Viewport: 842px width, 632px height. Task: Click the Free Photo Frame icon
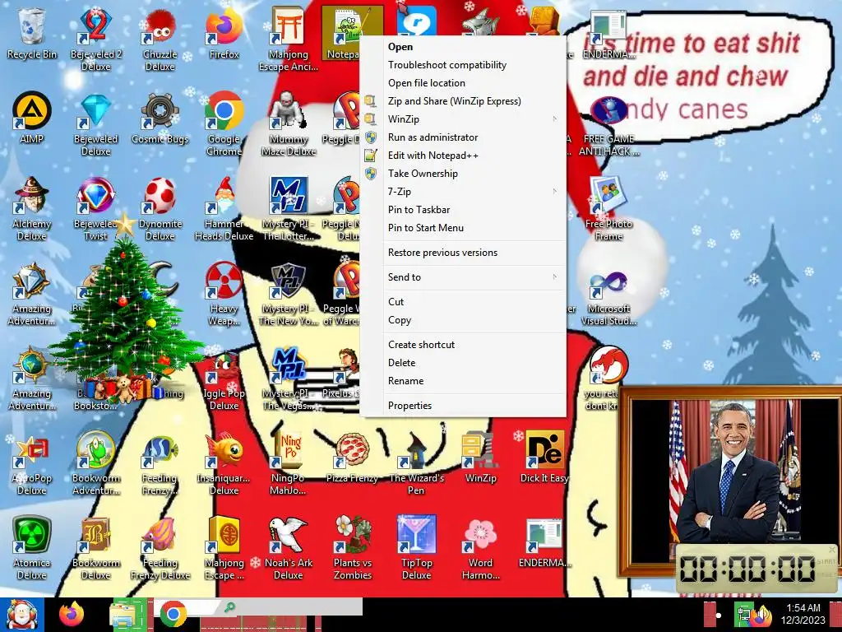608,208
